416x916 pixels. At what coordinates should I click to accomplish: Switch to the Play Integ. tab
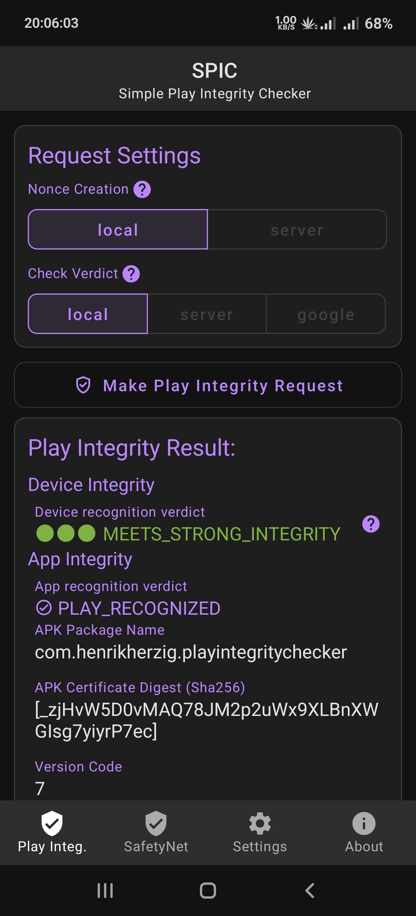coord(52,832)
